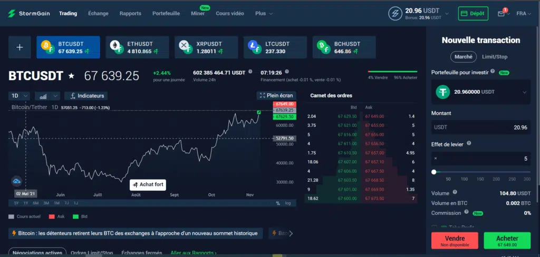Viewport: 540px width, 257px height.
Task: Click the Montant USDT input field
Action: pyautogui.click(x=481, y=127)
